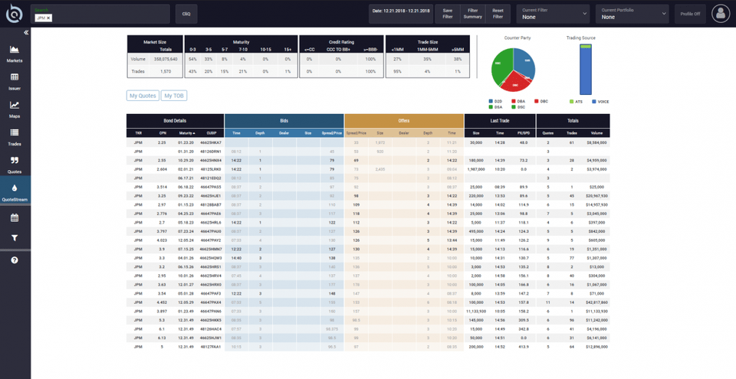Select the row with CUSIP 46625HKA7
This screenshot has width=736, height=379.
pyautogui.click(x=368, y=142)
